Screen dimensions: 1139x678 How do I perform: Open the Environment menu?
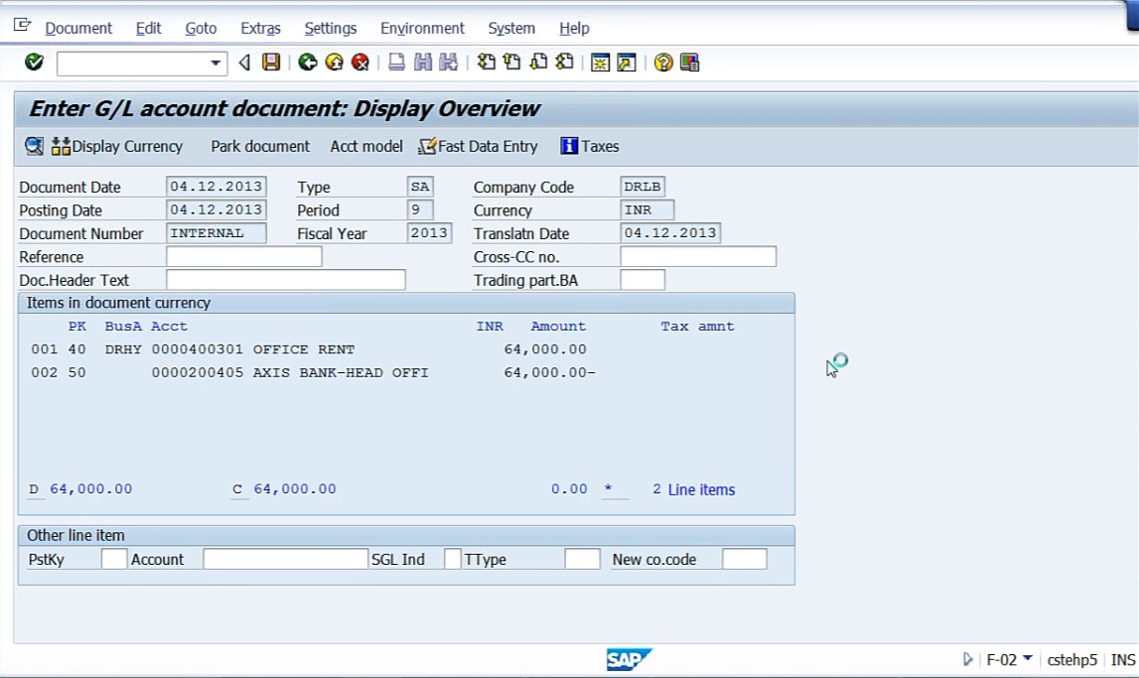pos(422,29)
